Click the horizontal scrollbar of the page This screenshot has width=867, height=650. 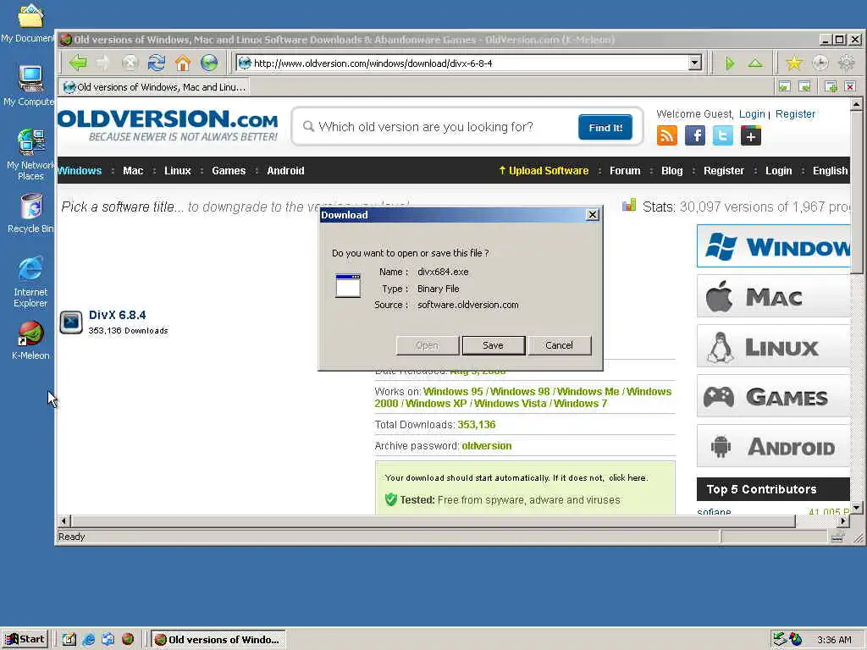pos(434,521)
